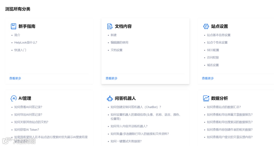Open the 新建 article under 文档内容

pyautogui.click(x=113, y=35)
